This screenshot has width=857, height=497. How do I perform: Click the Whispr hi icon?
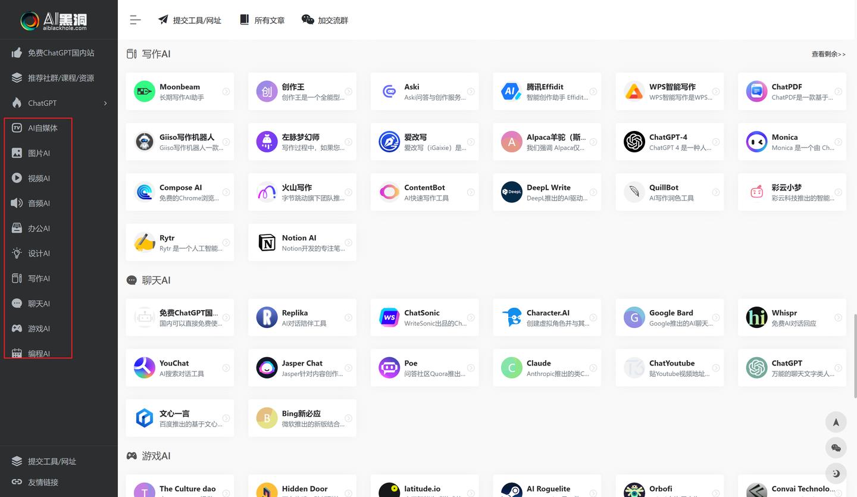[757, 317]
